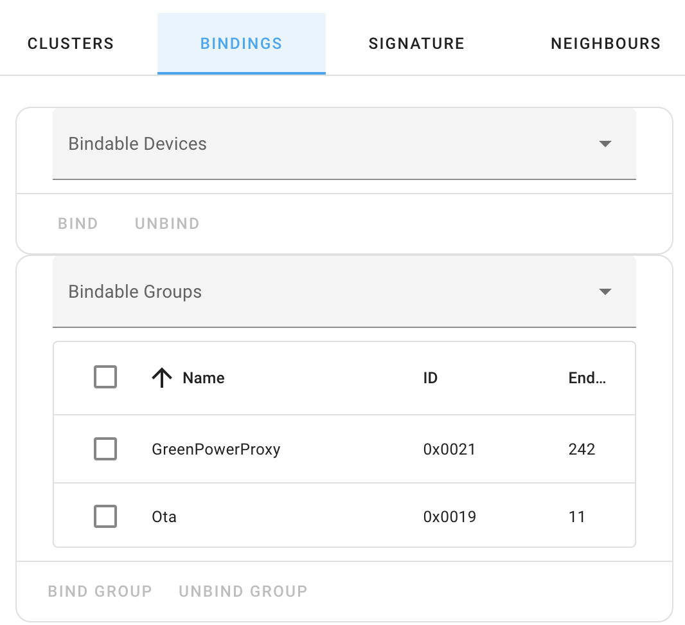Click the Unbind button
Image resolution: width=685 pixels, height=625 pixels.
[167, 224]
